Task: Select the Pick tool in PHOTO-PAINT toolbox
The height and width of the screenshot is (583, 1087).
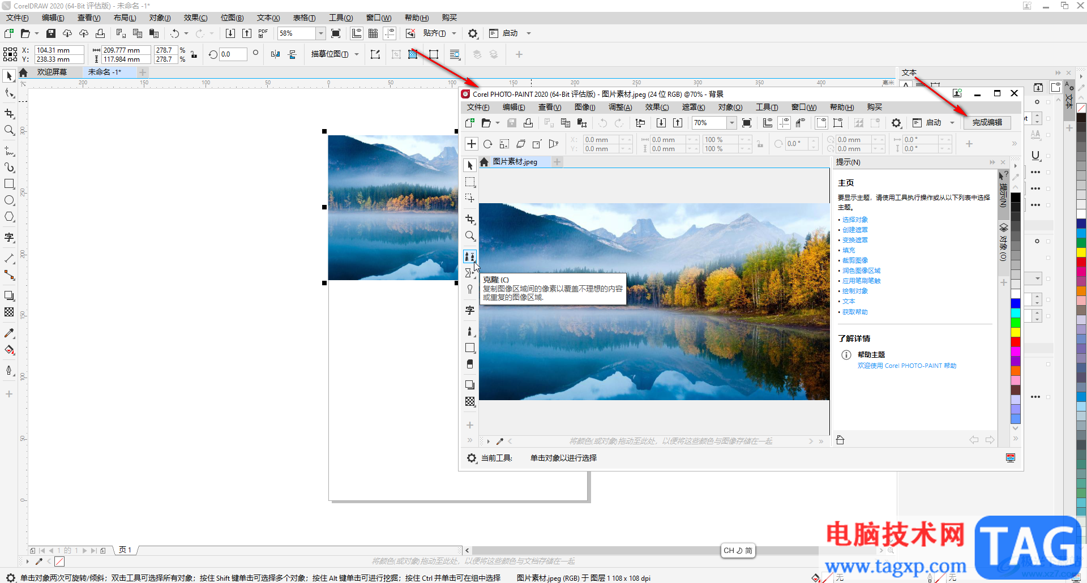Action: tap(470, 165)
